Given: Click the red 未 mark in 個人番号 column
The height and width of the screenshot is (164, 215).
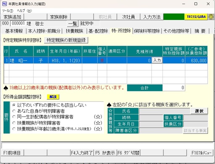Looking at the screenshot, I should (102, 60).
